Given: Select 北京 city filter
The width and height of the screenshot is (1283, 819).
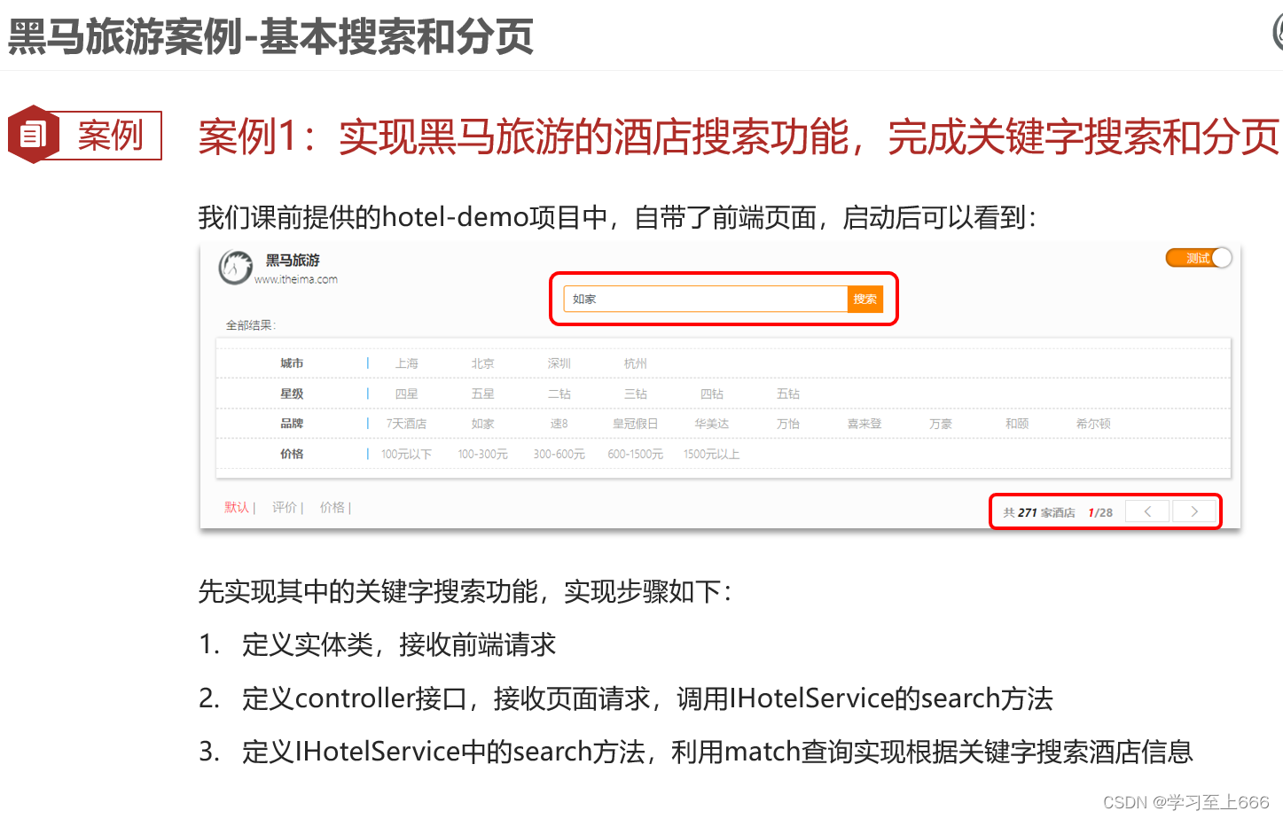Looking at the screenshot, I should 481,363.
